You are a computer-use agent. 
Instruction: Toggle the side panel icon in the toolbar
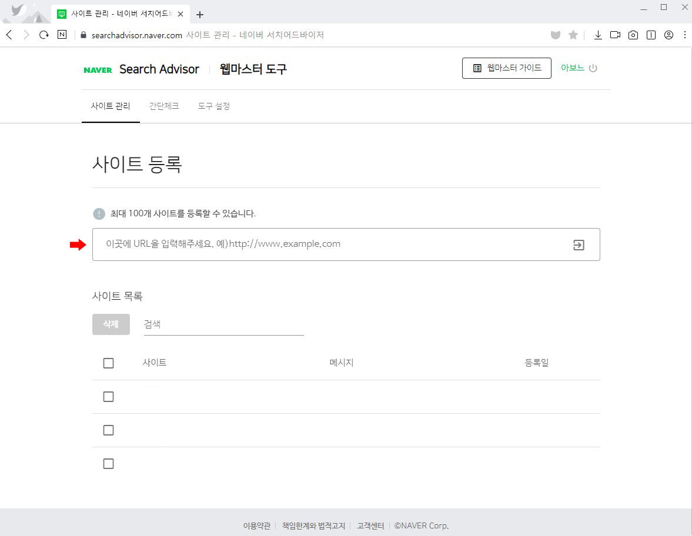click(x=651, y=35)
